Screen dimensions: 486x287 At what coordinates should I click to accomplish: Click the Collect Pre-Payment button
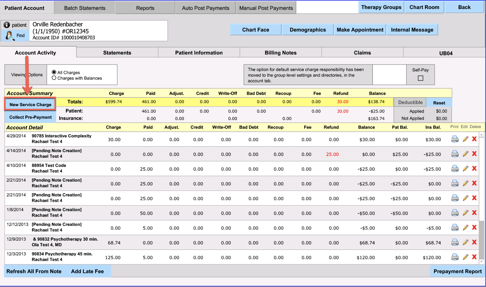(30, 117)
